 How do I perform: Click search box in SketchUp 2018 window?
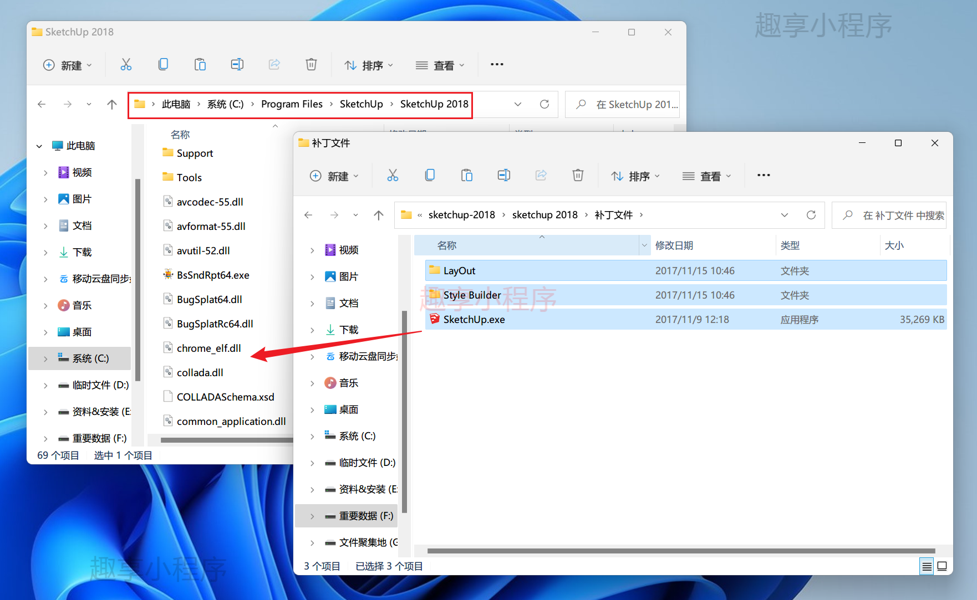[x=623, y=104]
